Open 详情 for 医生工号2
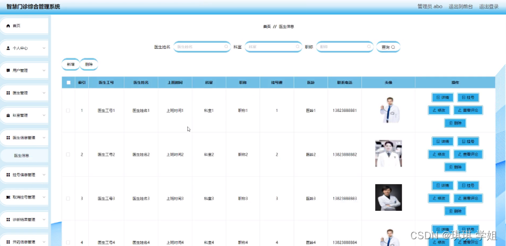Viewport: 506px width, 246px height. [442, 141]
